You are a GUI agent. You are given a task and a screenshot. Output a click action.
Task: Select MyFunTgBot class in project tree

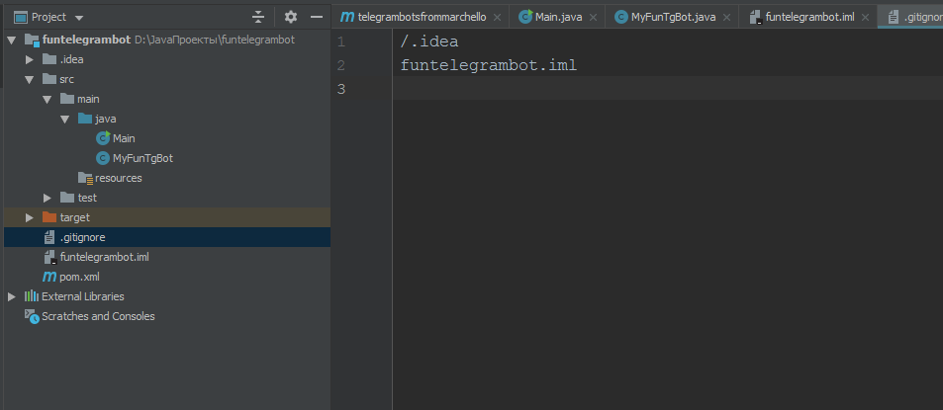click(143, 158)
